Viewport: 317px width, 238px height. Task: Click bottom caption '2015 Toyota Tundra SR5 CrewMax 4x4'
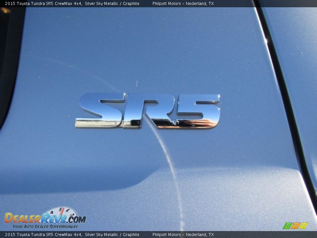pyautogui.click(x=43, y=235)
